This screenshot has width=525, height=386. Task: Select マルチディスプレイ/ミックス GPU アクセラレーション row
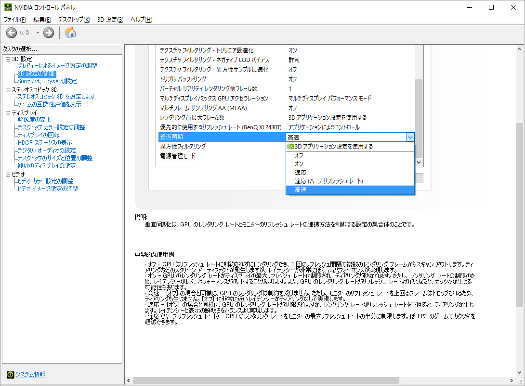(286, 99)
